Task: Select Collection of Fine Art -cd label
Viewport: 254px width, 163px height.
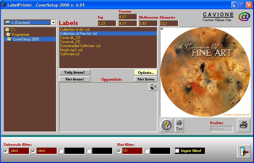Action: click(x=108, y=34)
